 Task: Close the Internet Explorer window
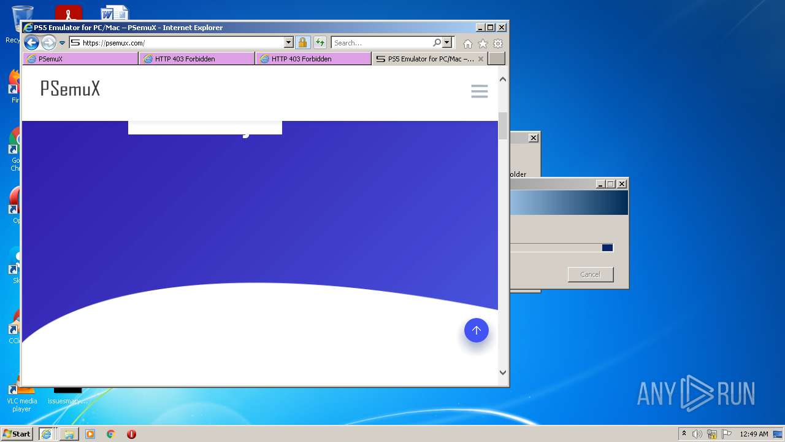pos(502,28)
